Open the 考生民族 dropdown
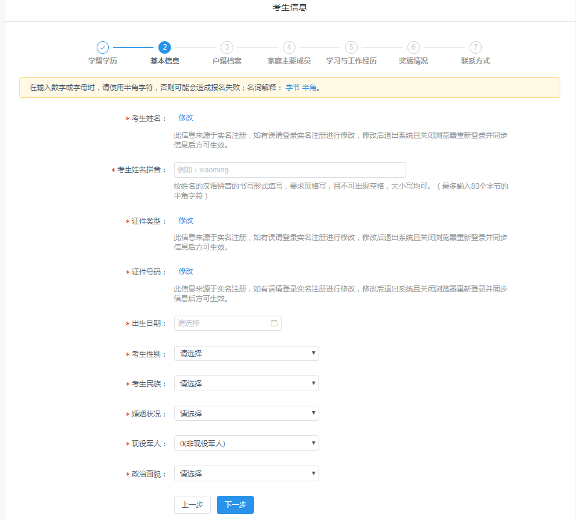The image size is (576, 520). pyautogui.click(x=246, y=383)
